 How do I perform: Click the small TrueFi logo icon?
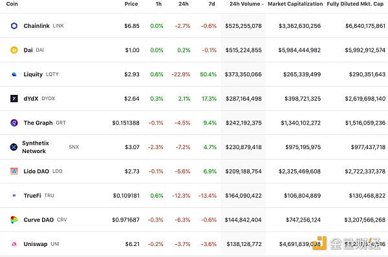pyautogui.click(x=14, y=196)
